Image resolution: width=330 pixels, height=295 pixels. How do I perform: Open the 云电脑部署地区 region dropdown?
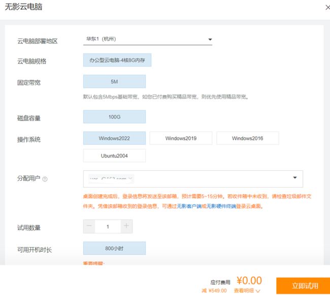click(148, 39)
